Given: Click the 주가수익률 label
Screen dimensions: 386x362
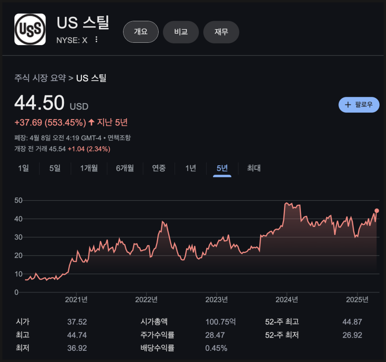Looking at the screenshot, I should 157,335.
